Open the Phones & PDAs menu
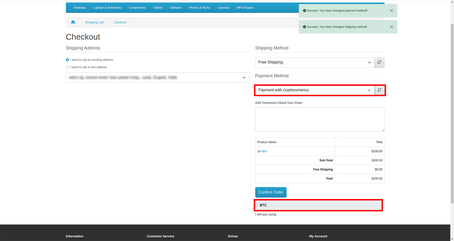The image size is (454, 241). [199, 8]
